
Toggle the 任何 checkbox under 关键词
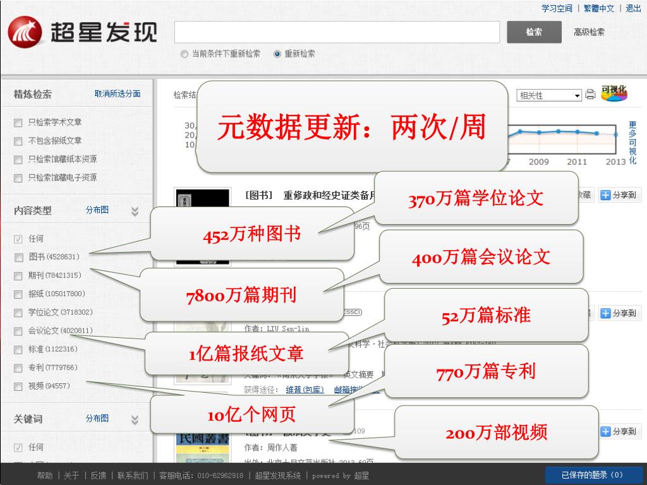tap(18, 448)
